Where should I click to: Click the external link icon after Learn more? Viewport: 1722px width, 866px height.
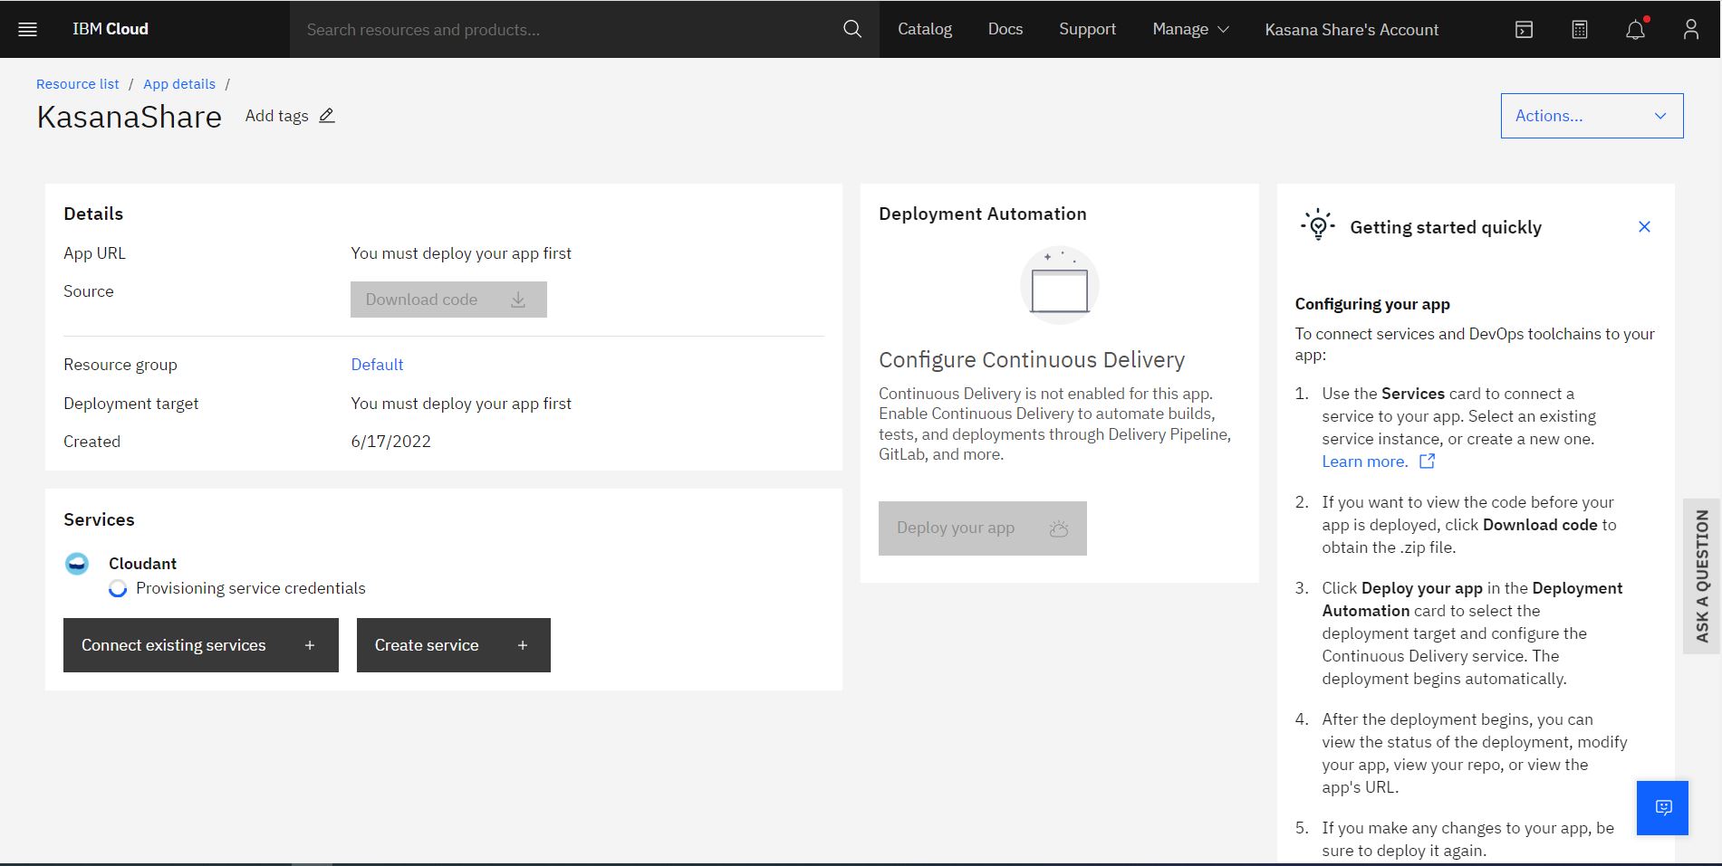pos(1427,462)
